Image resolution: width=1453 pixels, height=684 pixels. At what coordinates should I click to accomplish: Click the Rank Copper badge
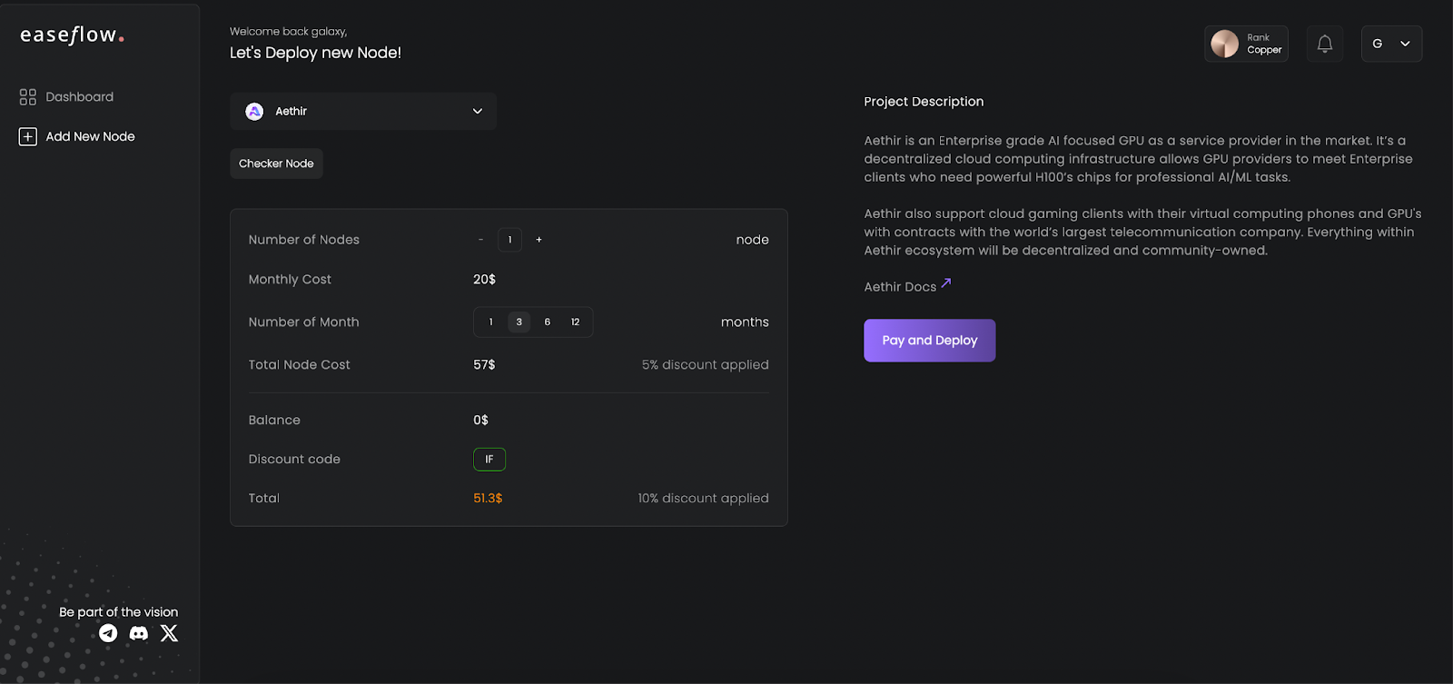click(1246, 44)
